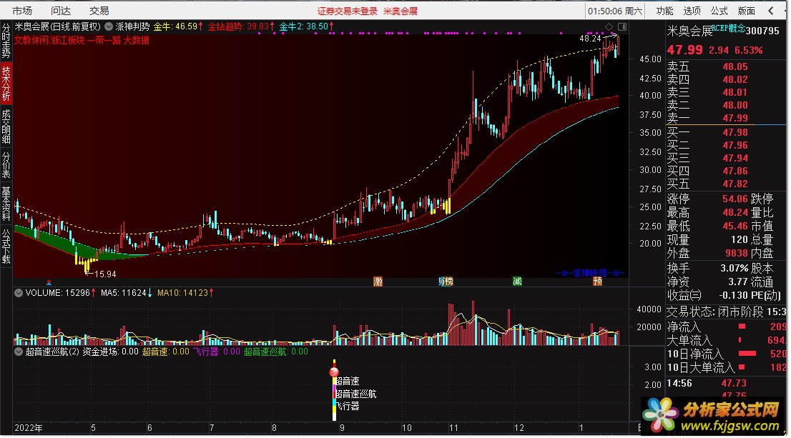This screenshot has width=791, height=438.
Task: Click the 飞行器 signal label
Action: (x=348, y=407)
